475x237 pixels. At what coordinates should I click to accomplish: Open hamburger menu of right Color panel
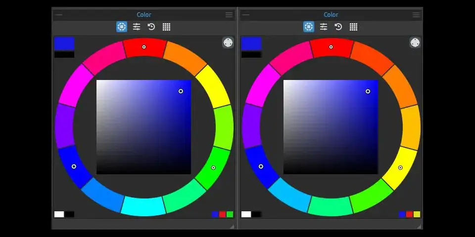coord(416,15)
